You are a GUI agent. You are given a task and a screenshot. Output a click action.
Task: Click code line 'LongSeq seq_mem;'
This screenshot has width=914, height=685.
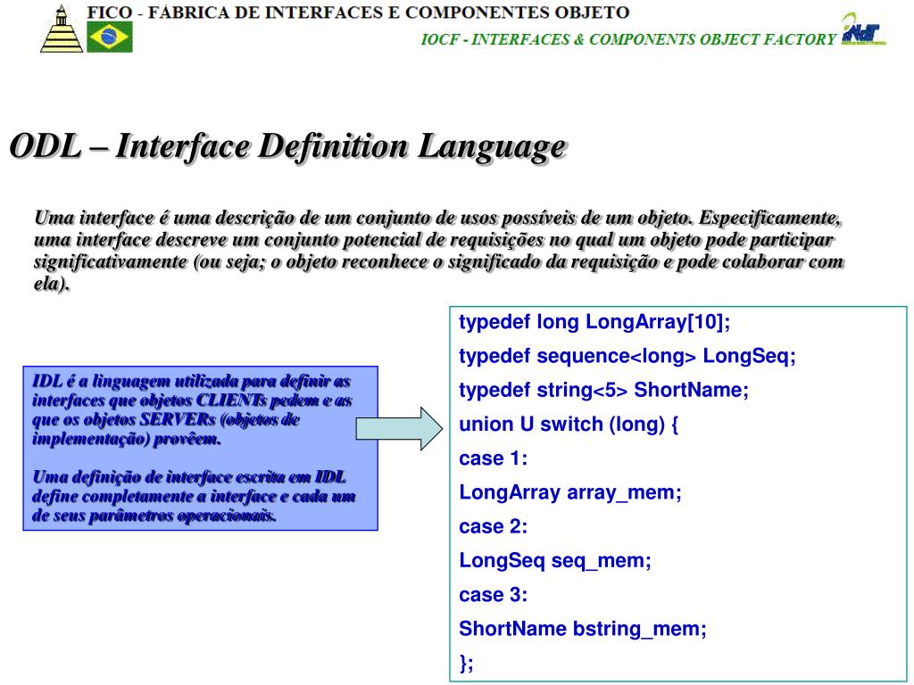[555, 561]
